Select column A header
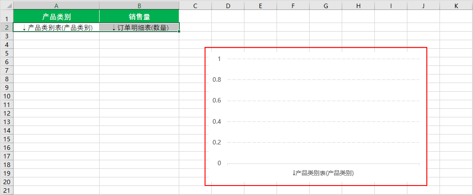Screen dimensions: 473x195 pos(57,5)
